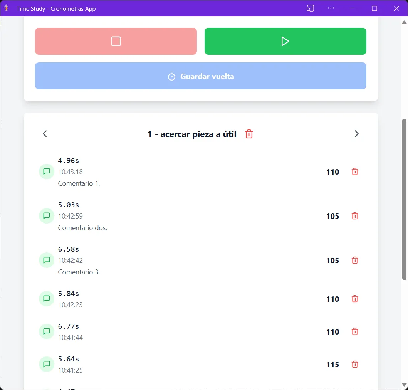This screenshot has height=390, width=408.
Task: Open comment icon for the 5.84s lap
Action: click(47, 299)
